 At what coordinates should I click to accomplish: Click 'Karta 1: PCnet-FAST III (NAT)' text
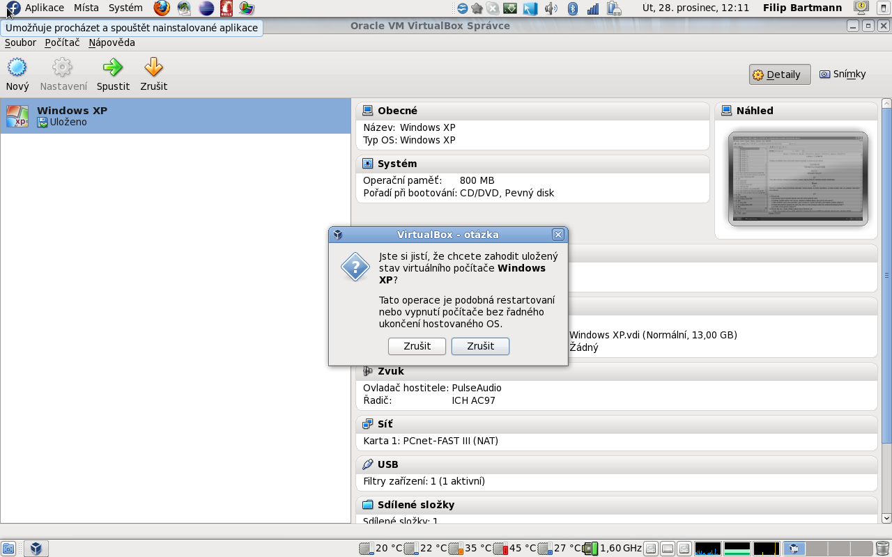click(431, 441)
